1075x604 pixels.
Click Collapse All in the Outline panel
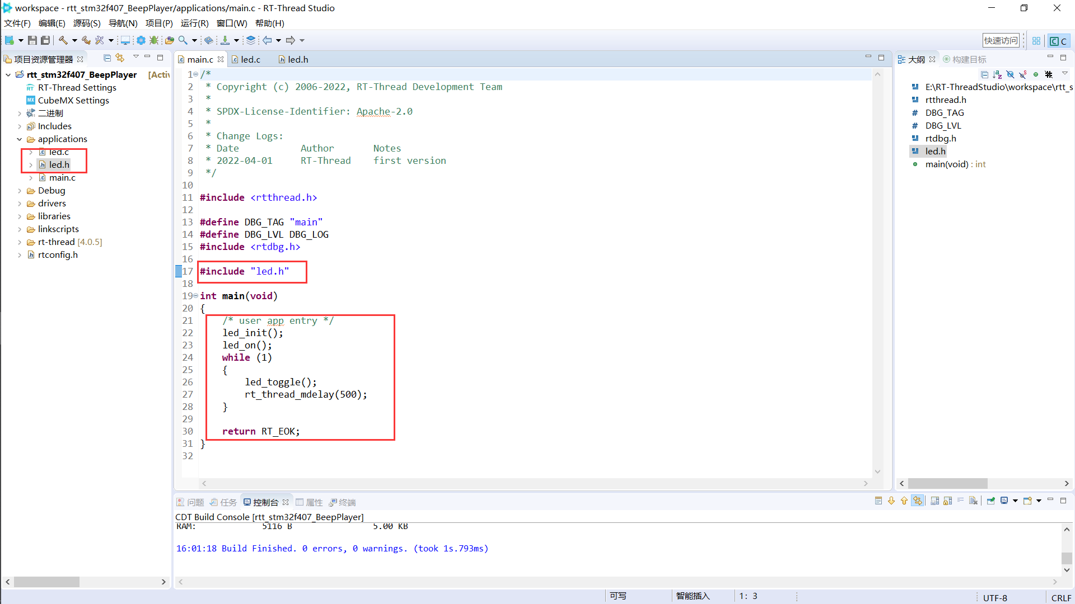tap(985, 74)
